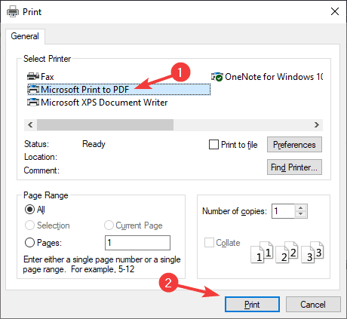Click the OneNote for Windows 10 printer icon
The height and width of the screenshot is (319, 347).
pyautogui.click(x=217, y=77)
